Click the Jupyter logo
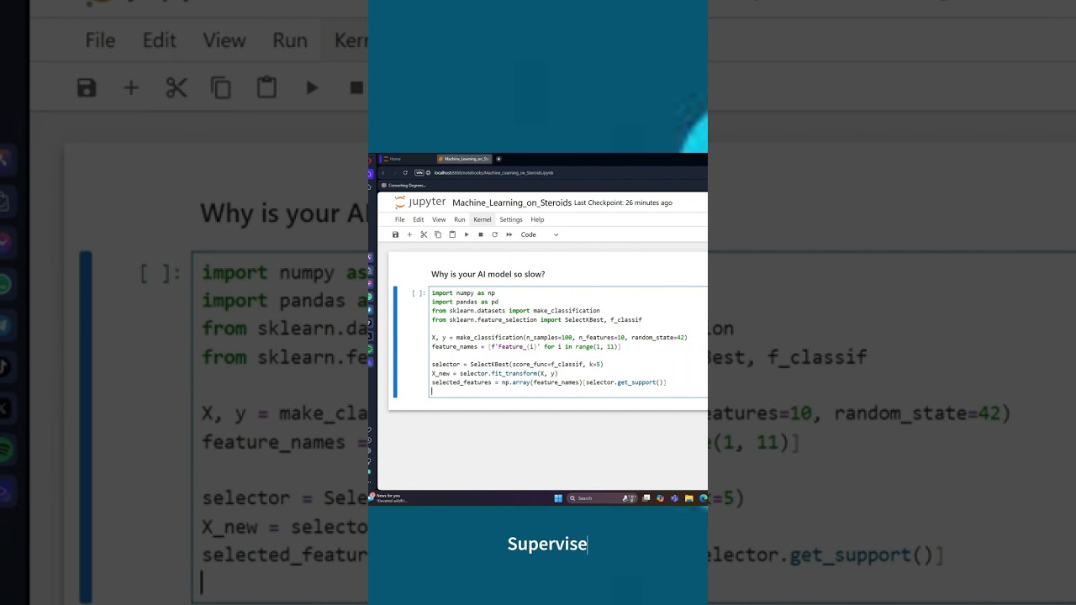Screen dimensions: 1076x605 pos(420,203)
